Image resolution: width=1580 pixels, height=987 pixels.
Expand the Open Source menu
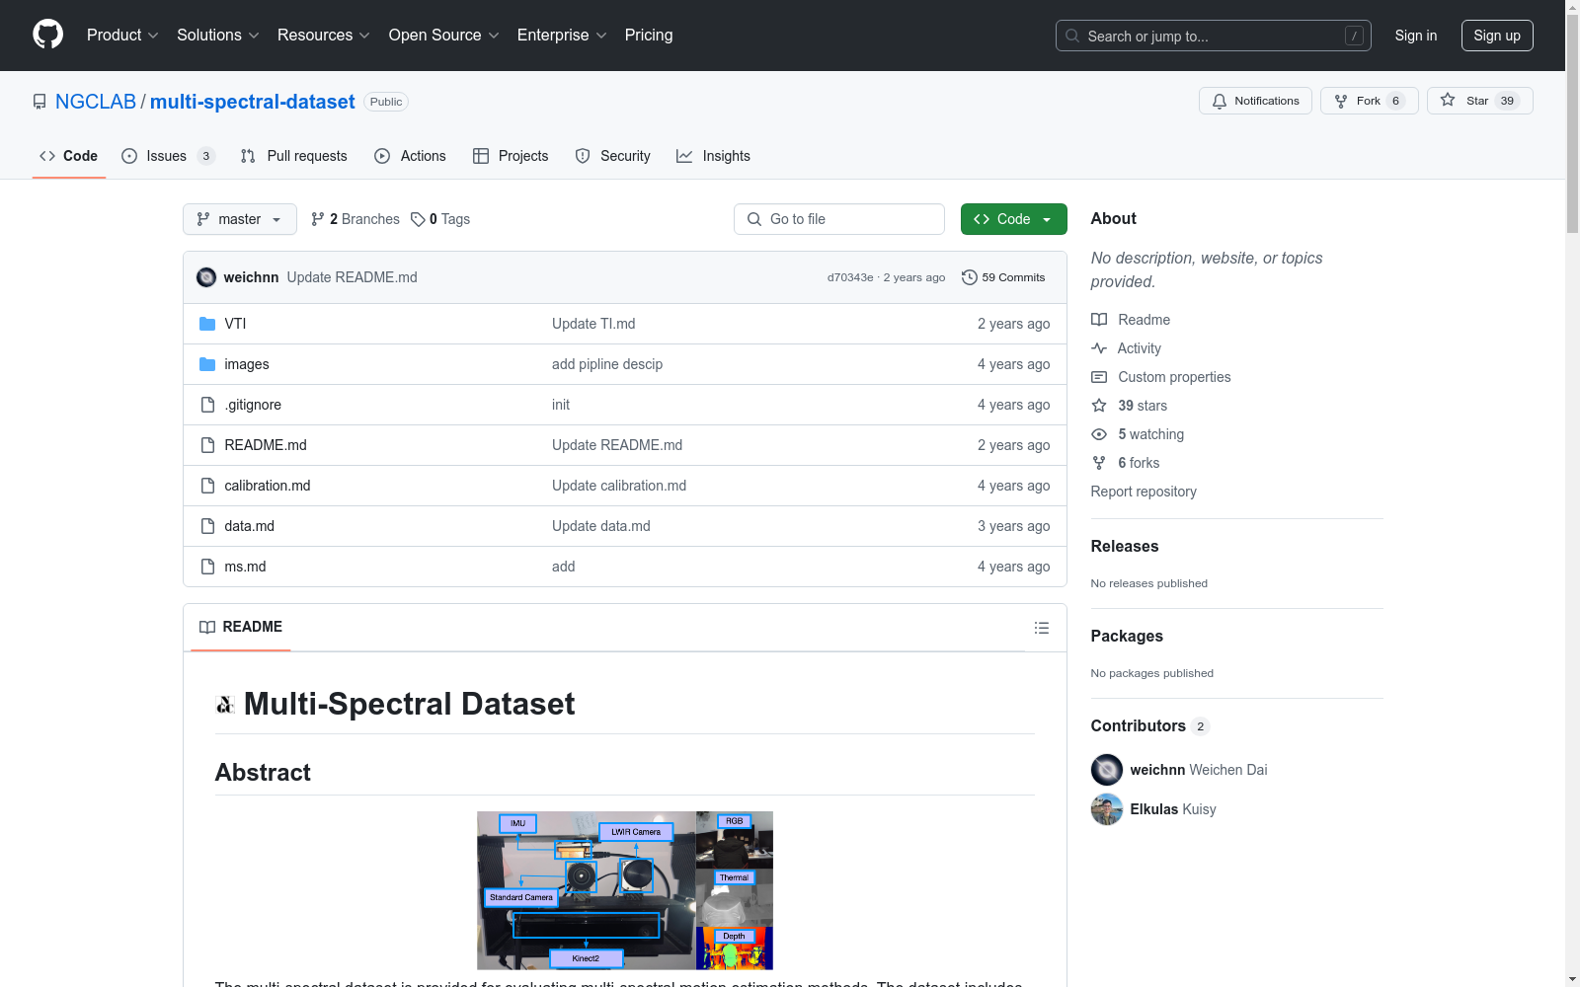point(444,35)
